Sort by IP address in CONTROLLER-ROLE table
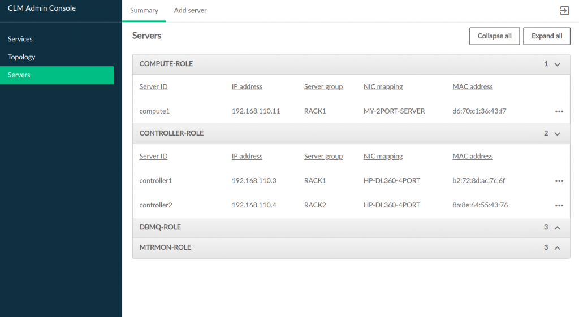 tap(247, 157)
